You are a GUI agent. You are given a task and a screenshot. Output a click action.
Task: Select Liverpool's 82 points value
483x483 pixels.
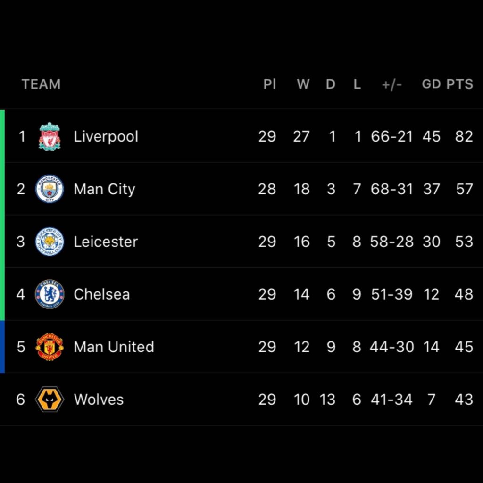(464, 136)
